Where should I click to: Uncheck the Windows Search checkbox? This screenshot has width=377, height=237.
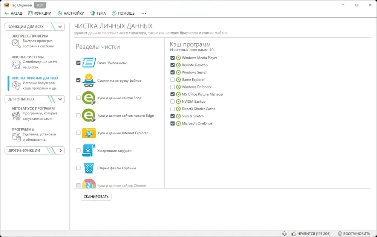pos(172,73)
